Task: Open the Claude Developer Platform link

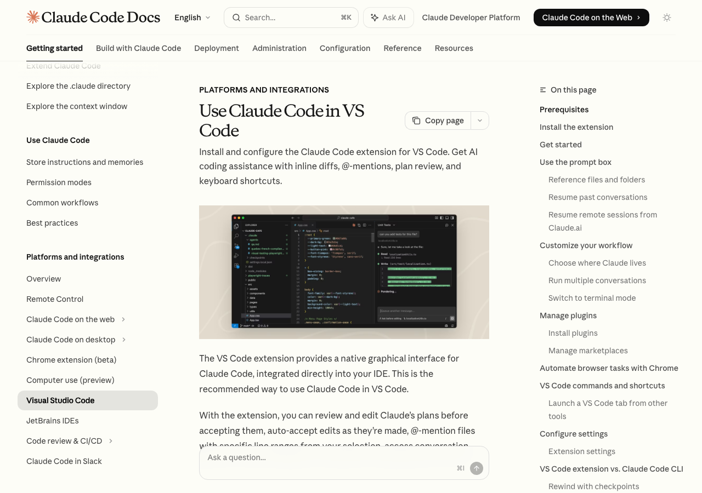Action: pyautogui.click(x=471, y=18)
